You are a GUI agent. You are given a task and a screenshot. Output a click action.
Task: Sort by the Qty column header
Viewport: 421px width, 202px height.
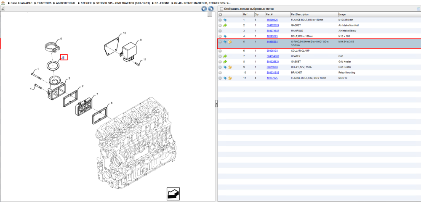tap(259, 14)
